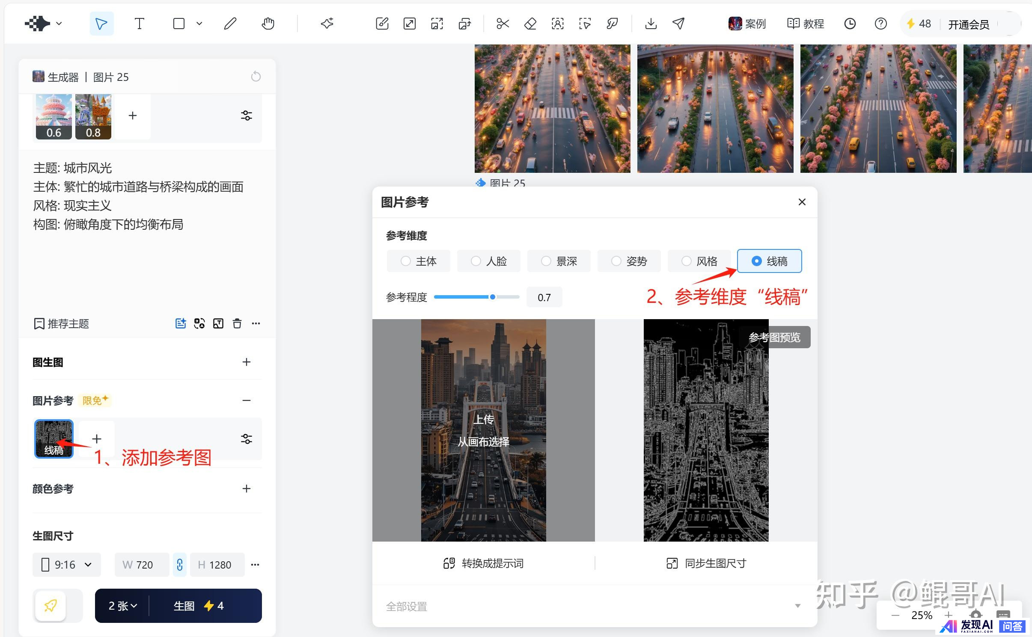Choose the 风格 radio option
The height and width of the screenshot is (637, 1032).
click(x=699, y=261)
